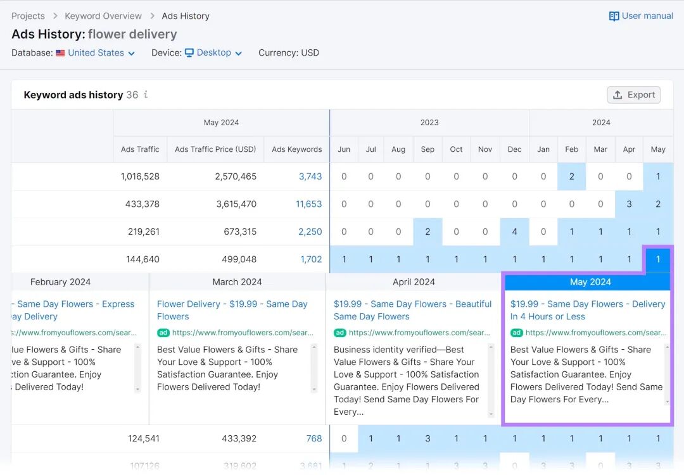Image resolution: width=684 pixels, height=475 pixels.
Task: Click the ad badge in April 2024 card
Action: [339, 333]
